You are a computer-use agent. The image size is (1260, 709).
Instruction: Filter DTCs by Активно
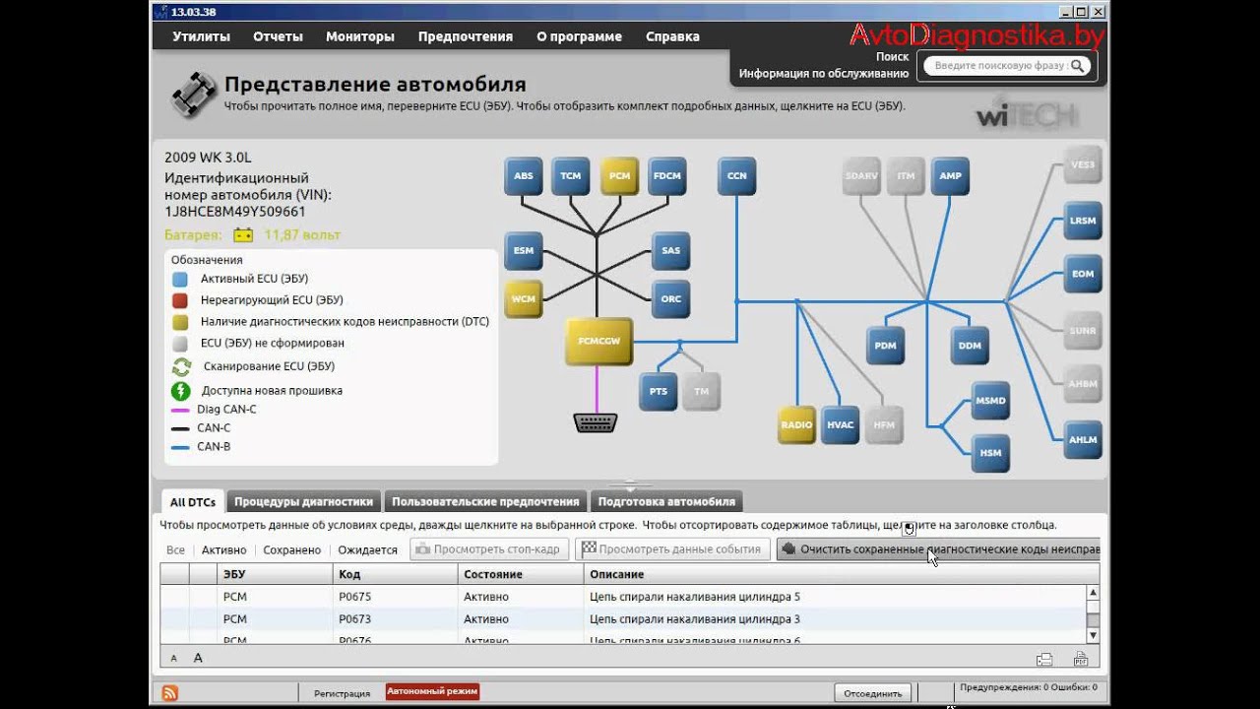click(224, 549)
